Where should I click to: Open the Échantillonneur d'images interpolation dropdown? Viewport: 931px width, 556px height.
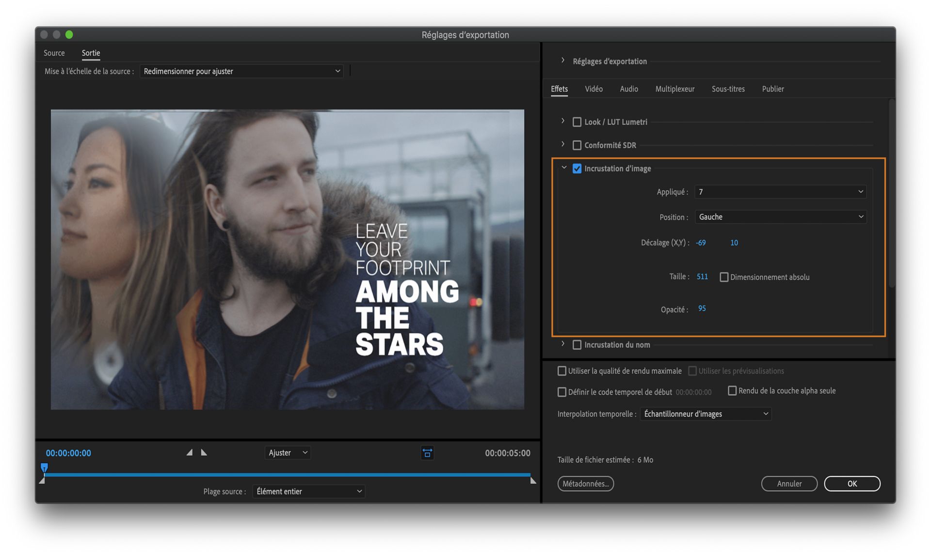click(x=706, y=414)
